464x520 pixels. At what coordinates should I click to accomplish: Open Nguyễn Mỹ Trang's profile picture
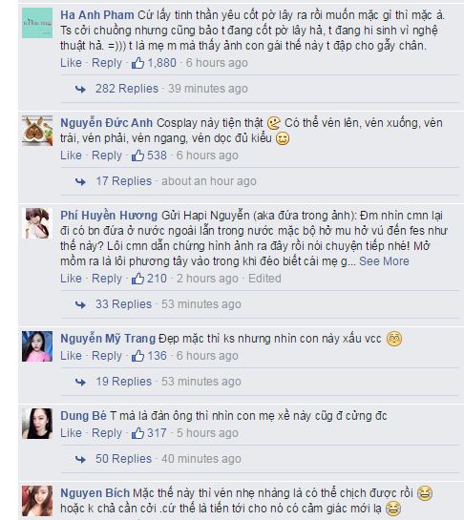pos(37,346)
